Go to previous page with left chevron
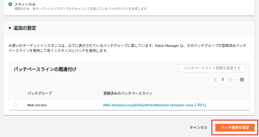 pyautogui.click(x=215, y=79)
